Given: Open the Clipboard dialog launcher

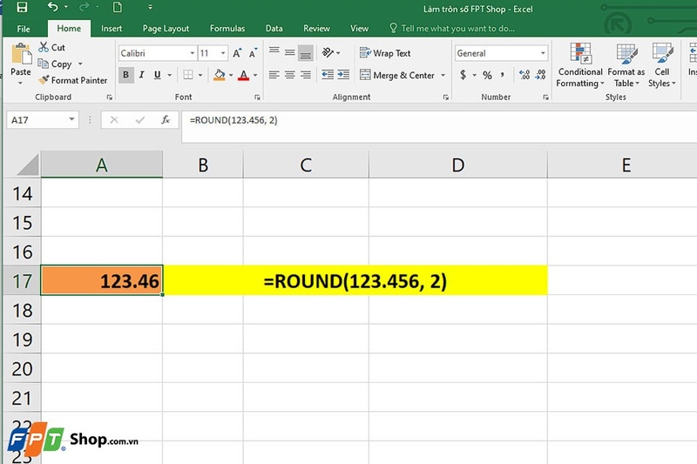Looking at the screenshot, I should pos(110,98).
